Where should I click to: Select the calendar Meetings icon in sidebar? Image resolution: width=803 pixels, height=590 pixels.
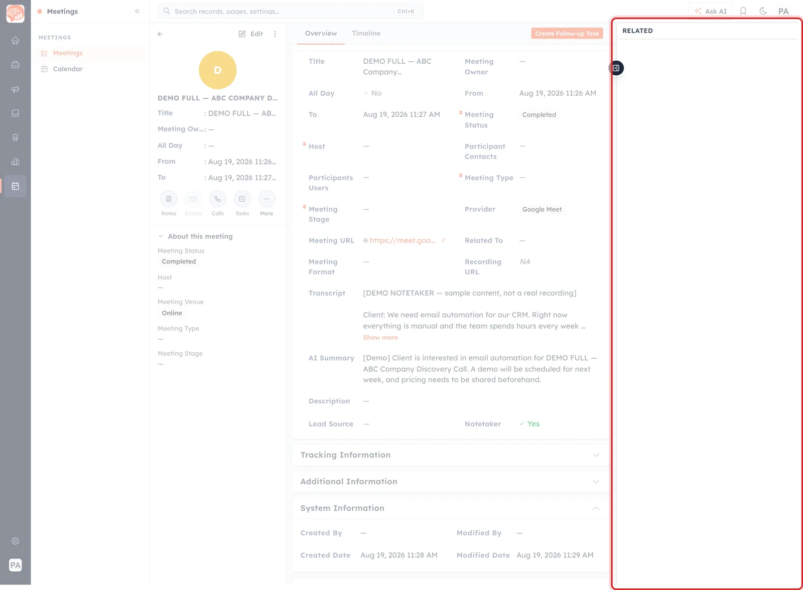16,186
